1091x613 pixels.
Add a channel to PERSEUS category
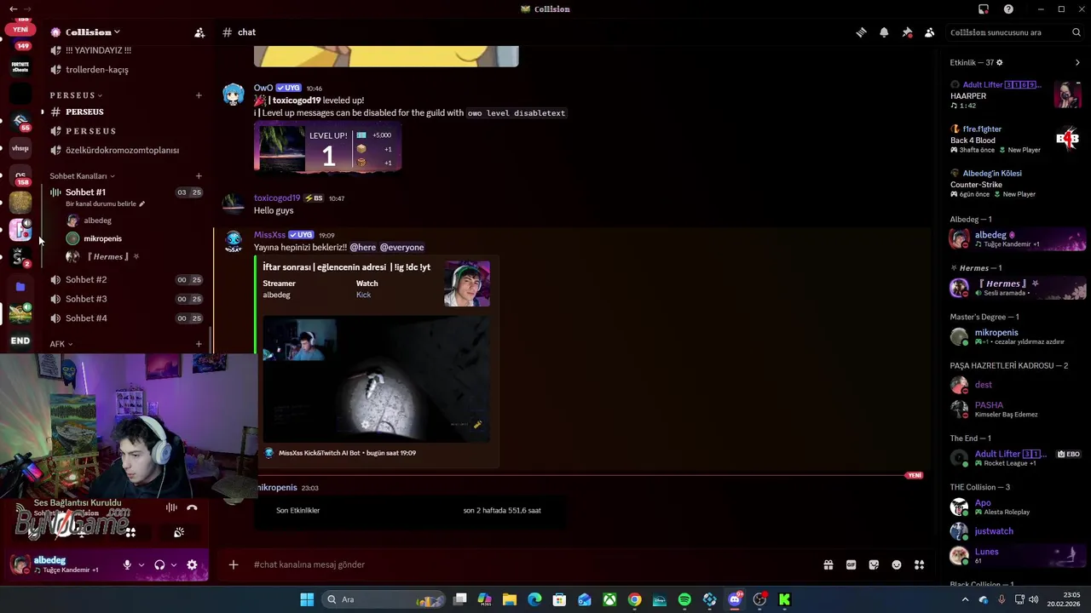(199, 95)
